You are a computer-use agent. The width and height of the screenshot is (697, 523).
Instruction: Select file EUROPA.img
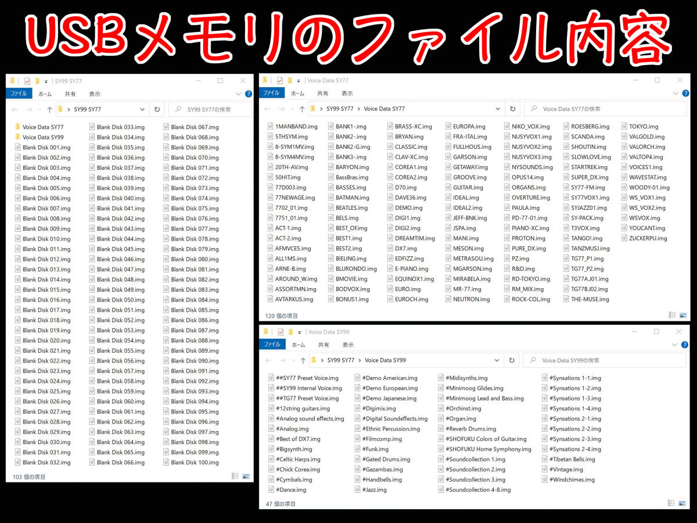point(465,126)
